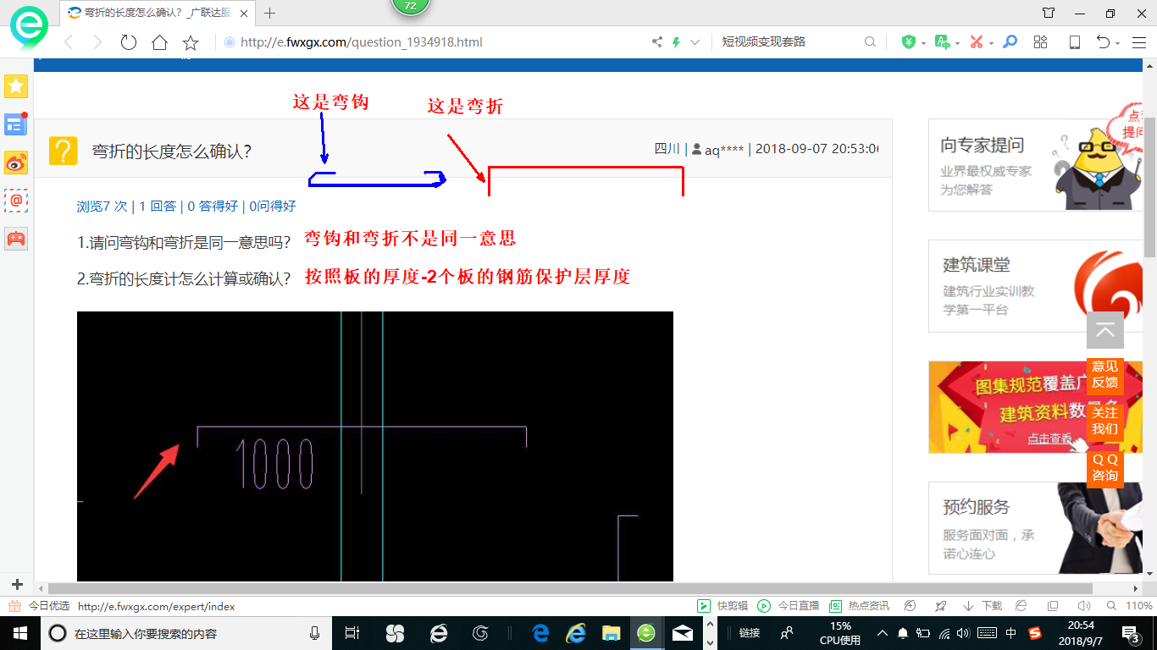Open the mobile phone view icon
The width and height of the screenshot is (1157, 650).
[x=1074, y=42]
